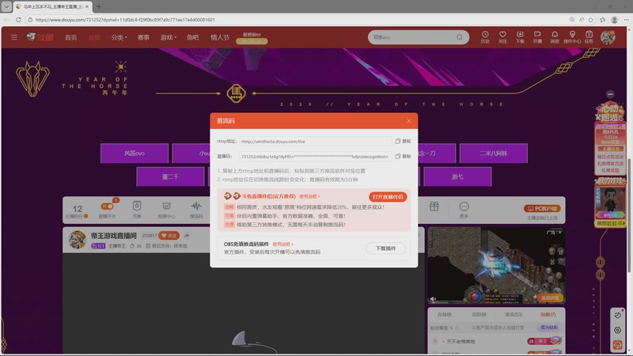
Task: Collapse the right side widget with the minus icon
Action: point(610,94)
